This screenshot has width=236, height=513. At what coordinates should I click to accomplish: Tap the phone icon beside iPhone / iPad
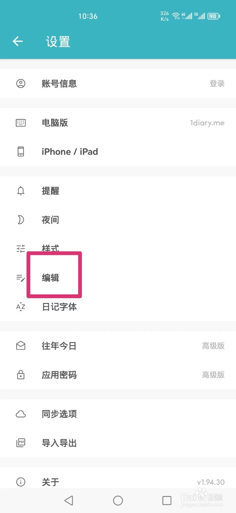click(x=21, y=151)
